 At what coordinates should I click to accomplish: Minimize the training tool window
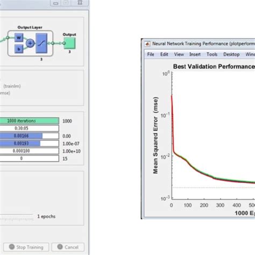pos(56,3)
